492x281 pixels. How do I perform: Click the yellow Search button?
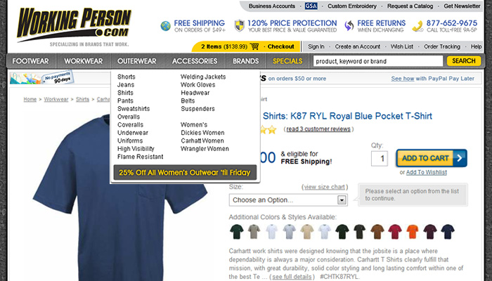[464, 61]
